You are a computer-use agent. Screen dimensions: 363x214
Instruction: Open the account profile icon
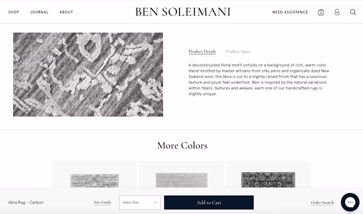pos(337,12)
